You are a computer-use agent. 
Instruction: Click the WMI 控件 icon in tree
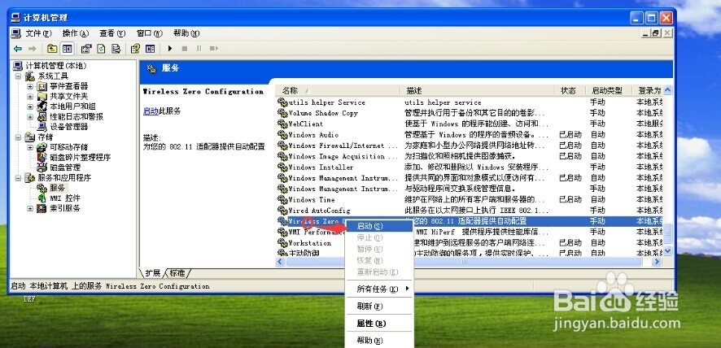42,198
